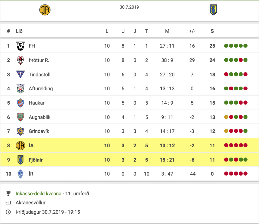259x224 pixels.
Task: Click the Tindastóll triangular logo
Action: 20,74
